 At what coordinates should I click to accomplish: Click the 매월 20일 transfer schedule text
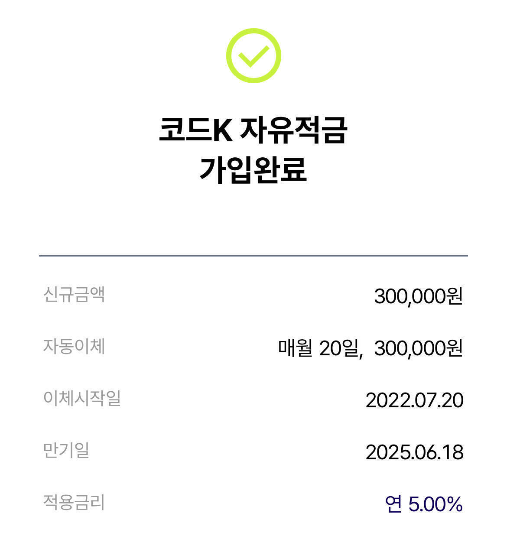coord(320,348)
